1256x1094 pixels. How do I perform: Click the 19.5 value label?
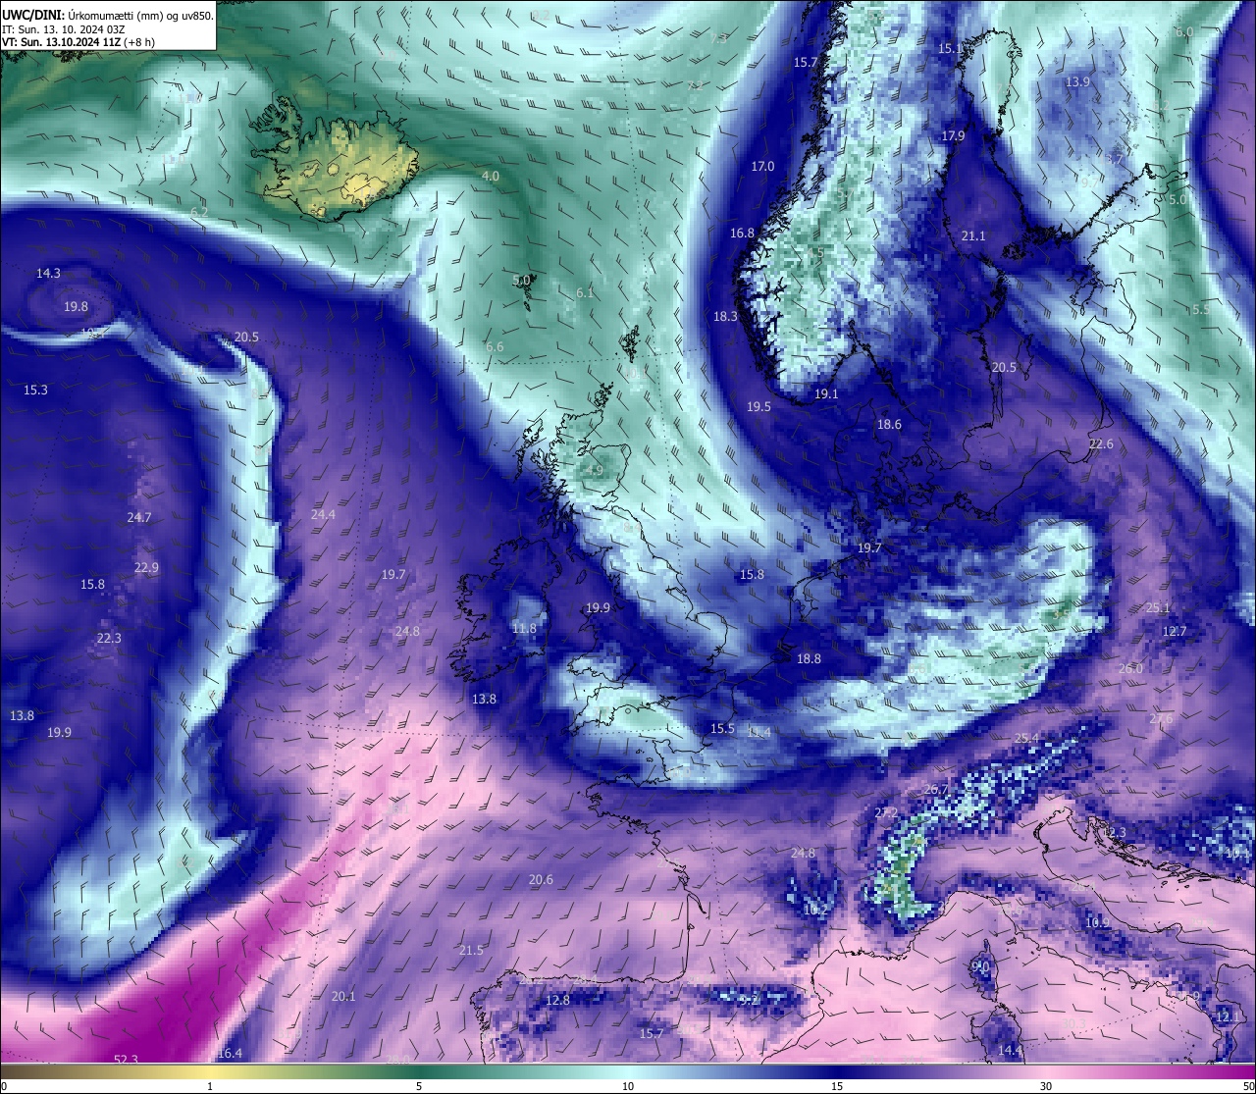pos(759,406)
